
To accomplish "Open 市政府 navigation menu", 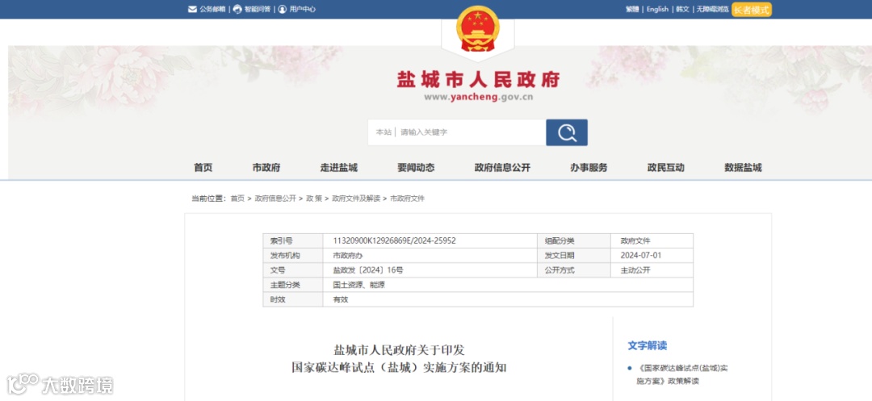I will [x=266, y=168].
